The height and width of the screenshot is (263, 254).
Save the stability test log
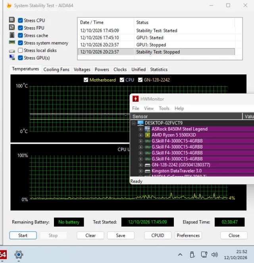click(x=121, y=236)
